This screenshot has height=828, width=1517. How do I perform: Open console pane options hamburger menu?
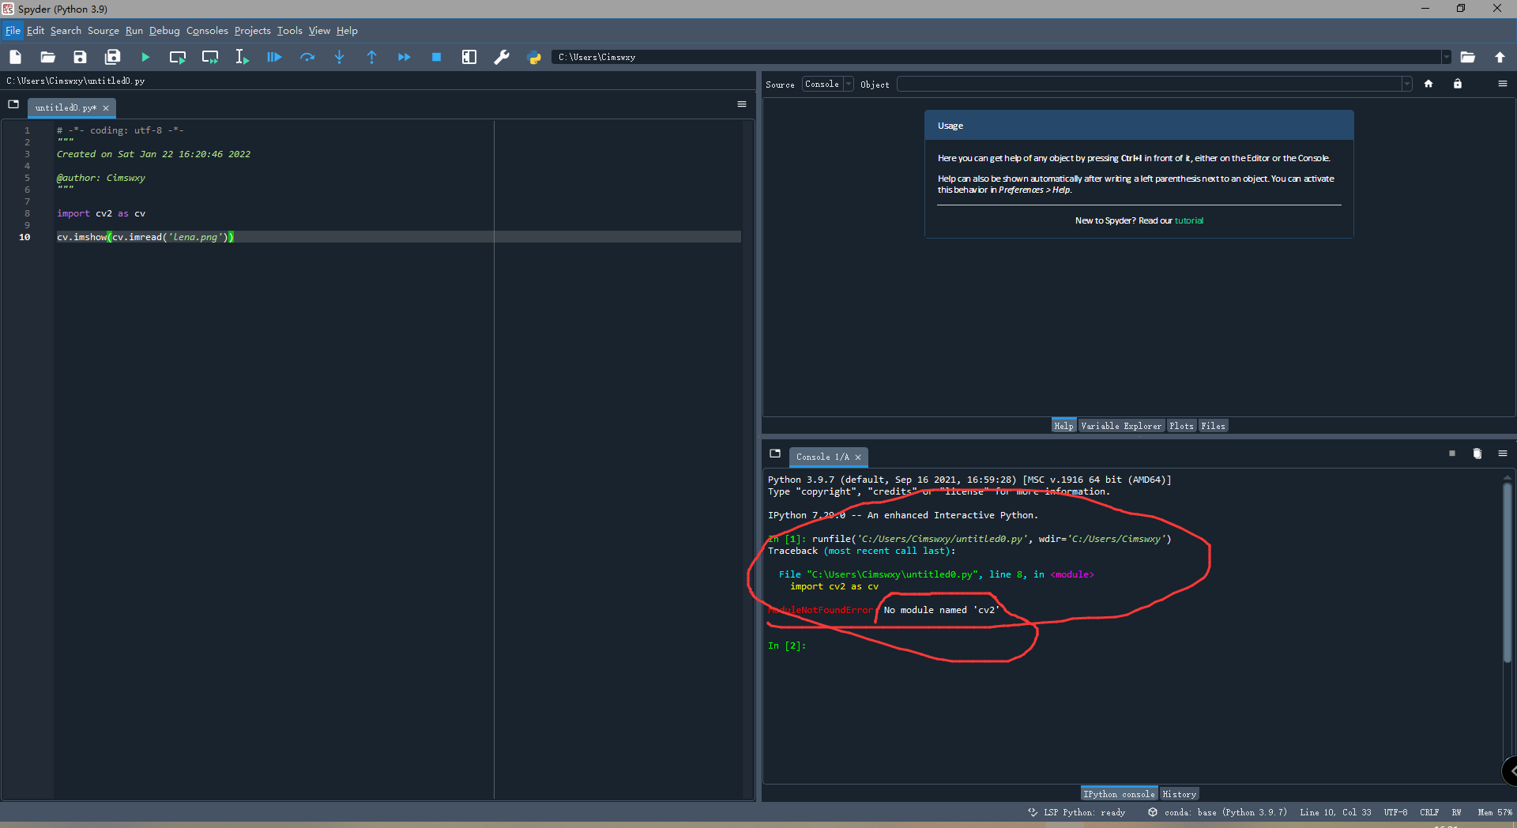click(1503, 454)
